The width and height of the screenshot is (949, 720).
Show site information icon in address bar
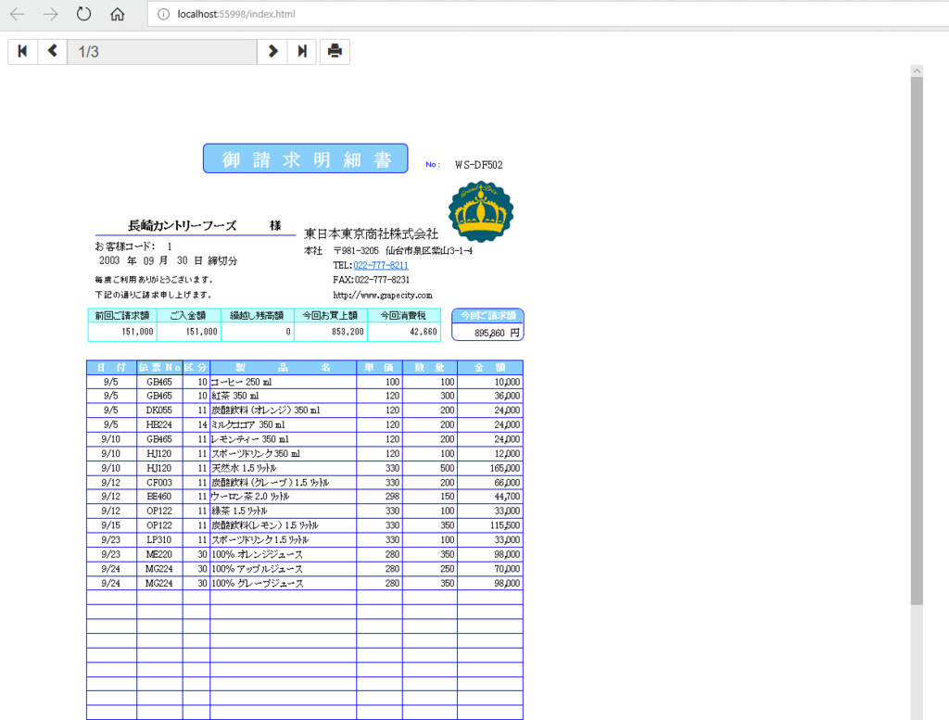coord(163,14)
